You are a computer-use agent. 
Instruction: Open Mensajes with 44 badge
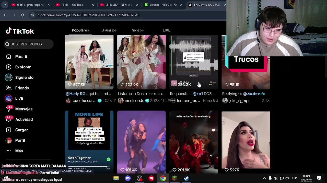point(19,109)
